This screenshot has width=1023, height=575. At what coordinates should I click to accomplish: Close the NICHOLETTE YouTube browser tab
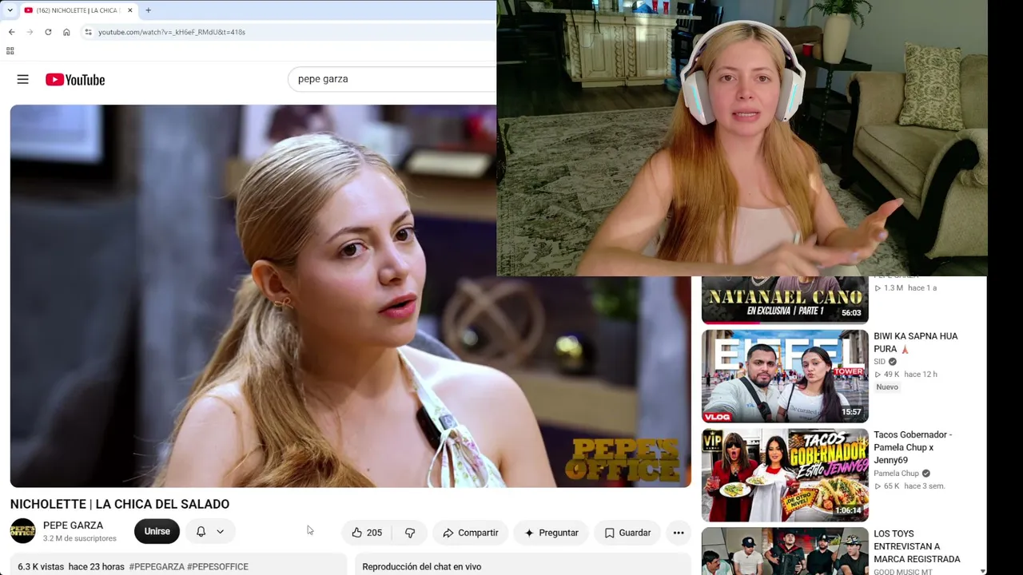129,10
